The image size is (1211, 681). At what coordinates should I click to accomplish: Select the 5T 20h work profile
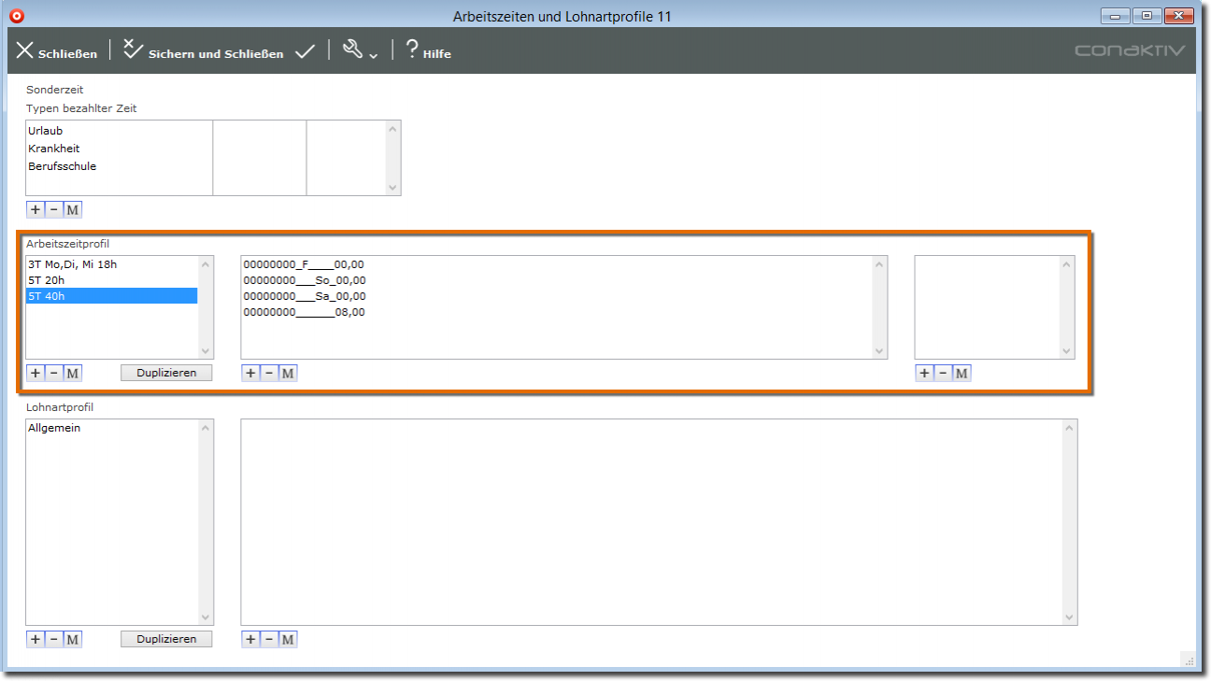47,280
